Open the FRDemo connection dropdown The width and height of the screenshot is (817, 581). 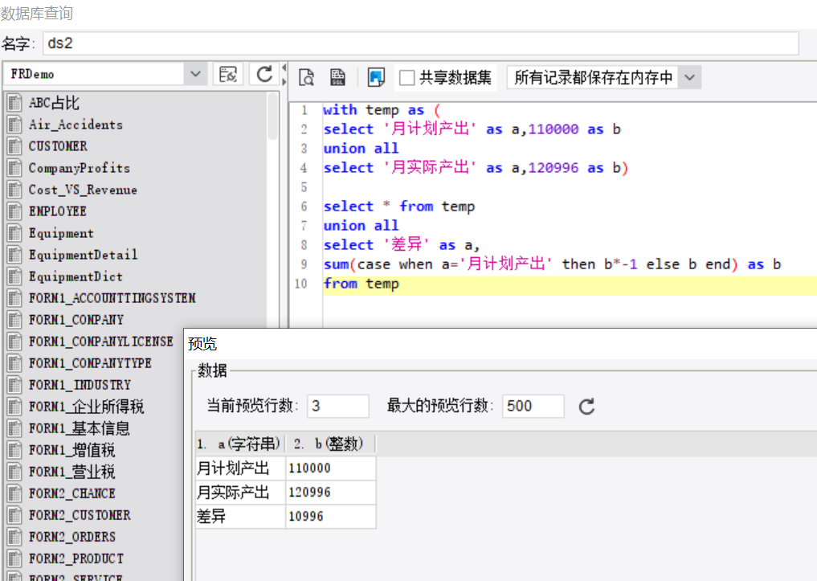coord(195,74)
